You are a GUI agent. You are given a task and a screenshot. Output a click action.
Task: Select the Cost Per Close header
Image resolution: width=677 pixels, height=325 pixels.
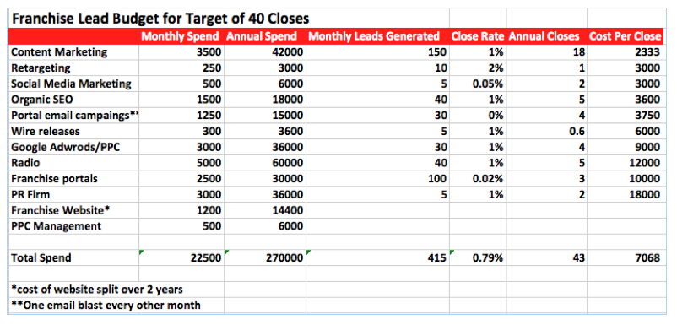[625, 36]
